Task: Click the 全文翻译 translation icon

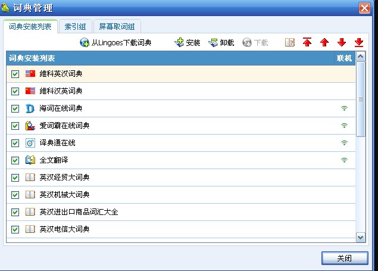Action: (x=30, y=160)
